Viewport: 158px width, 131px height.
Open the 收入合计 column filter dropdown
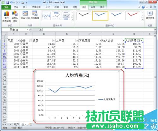(x=123, y=40)
